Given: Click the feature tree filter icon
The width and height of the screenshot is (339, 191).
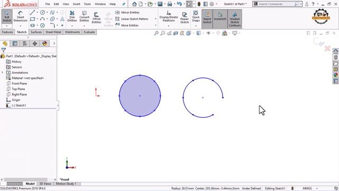Looking at the screenshot, I should pos(4,50).
